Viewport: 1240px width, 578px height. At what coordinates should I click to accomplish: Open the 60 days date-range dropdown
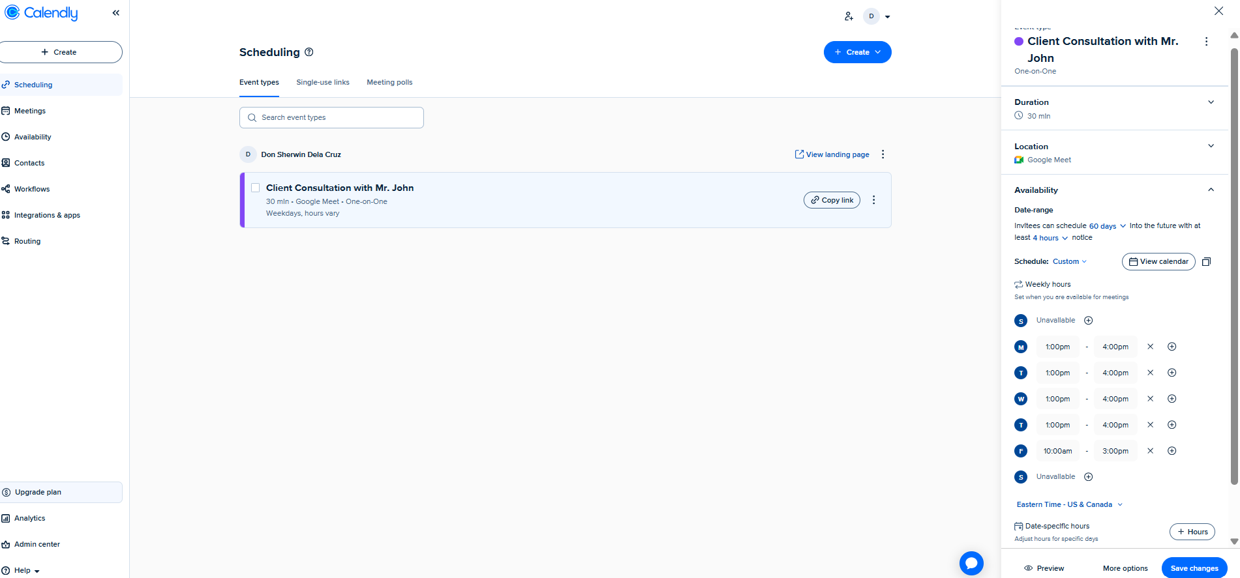[1107, 226]
